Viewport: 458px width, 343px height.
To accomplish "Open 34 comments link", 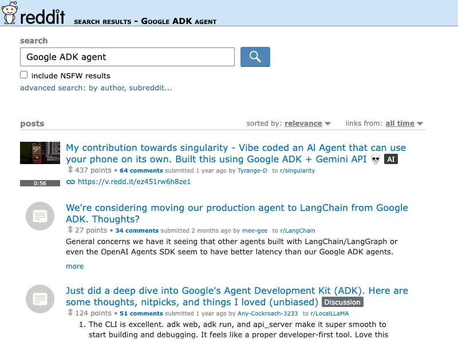I will point(137,231).
